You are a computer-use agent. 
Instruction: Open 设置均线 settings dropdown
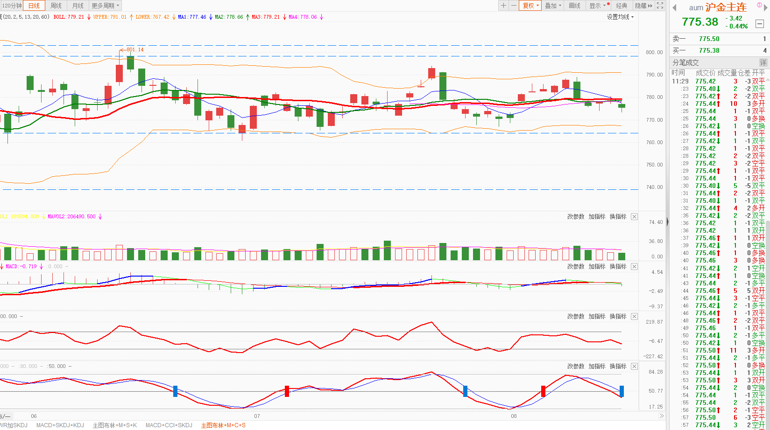coord(620,17)
